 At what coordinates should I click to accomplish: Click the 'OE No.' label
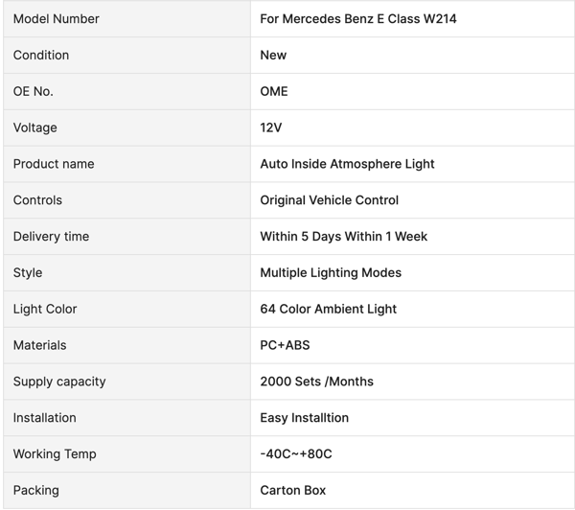pos(34,91)
